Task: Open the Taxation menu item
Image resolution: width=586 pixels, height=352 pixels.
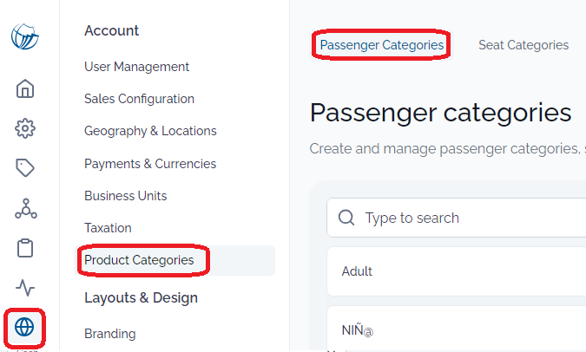Action: (x=108, y=228)
